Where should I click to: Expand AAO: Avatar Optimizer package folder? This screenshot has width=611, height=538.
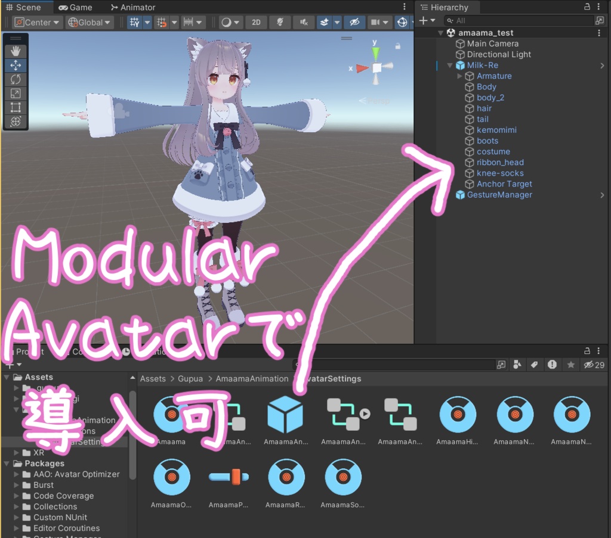pyautogui.click(x=16, y=474)
